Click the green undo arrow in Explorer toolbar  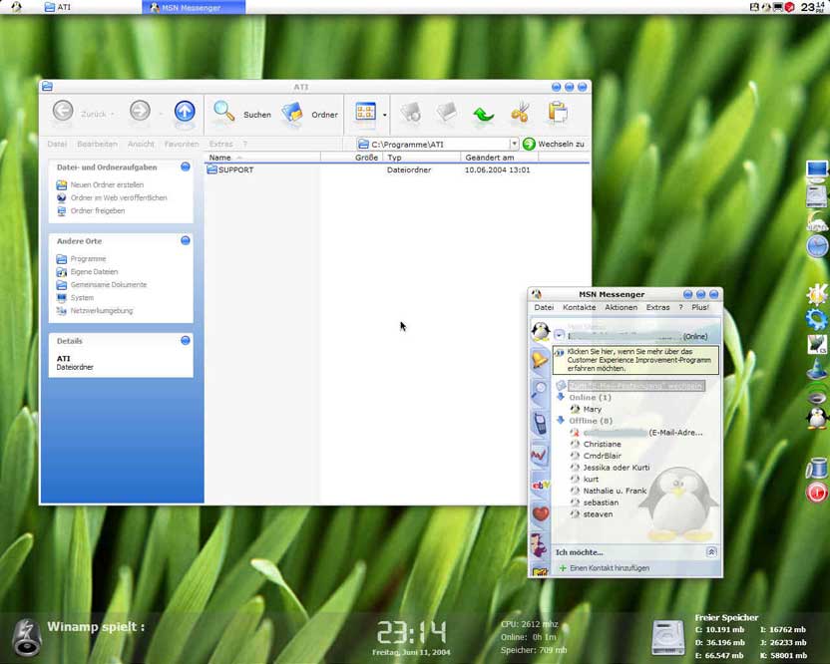[x=483, y=114]
